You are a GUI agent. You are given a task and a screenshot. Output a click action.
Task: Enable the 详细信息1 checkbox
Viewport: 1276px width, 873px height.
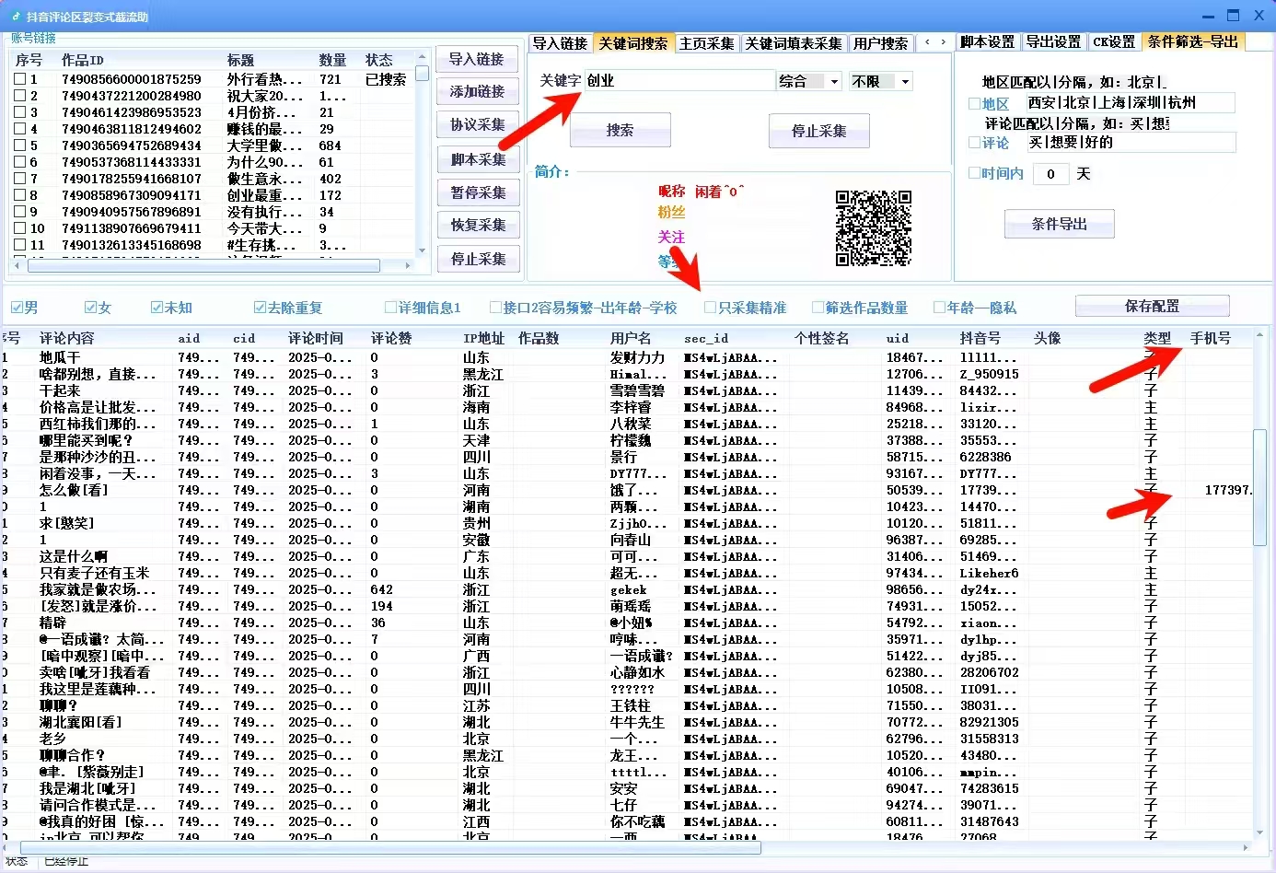[391, 308]
